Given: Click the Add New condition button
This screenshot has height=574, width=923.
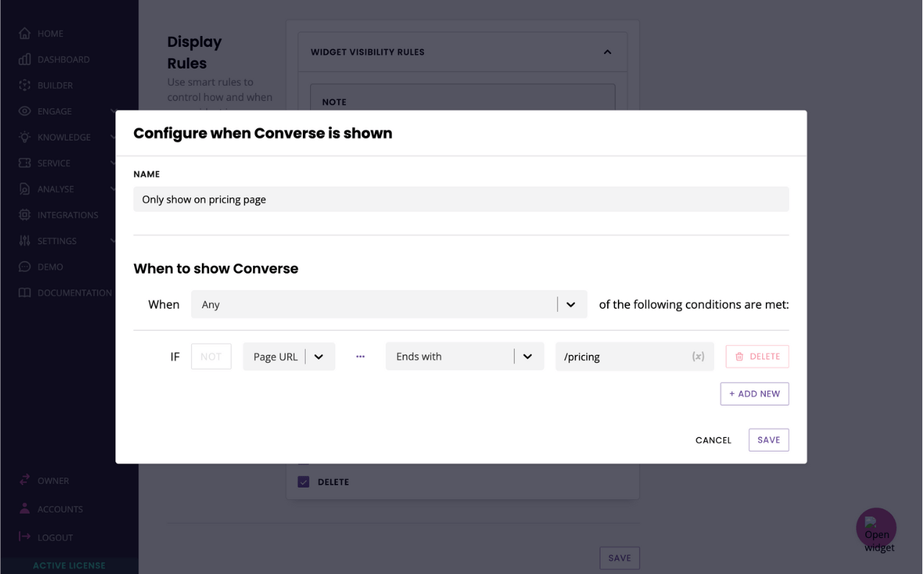Looking at the screenshot, I should coord(754,394).
